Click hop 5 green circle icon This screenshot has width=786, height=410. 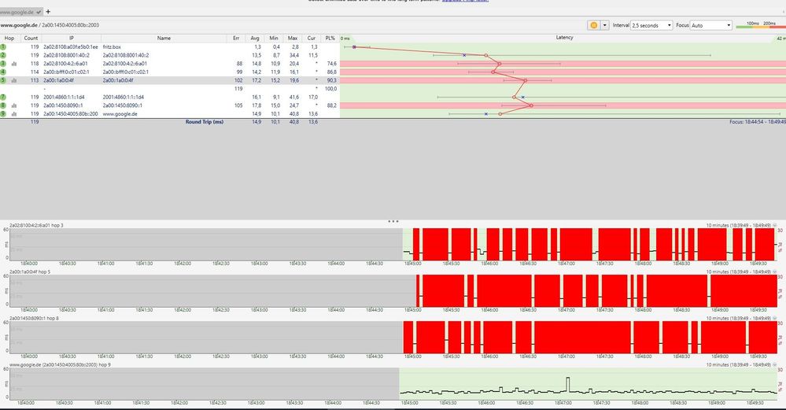tap(3, 80)
